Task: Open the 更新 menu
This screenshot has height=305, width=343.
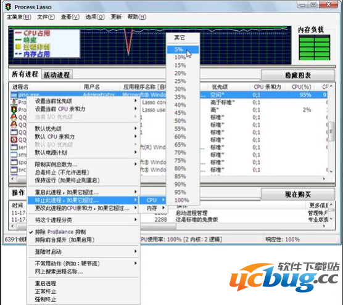Action: pyautogui.click(x=116, y=17)
